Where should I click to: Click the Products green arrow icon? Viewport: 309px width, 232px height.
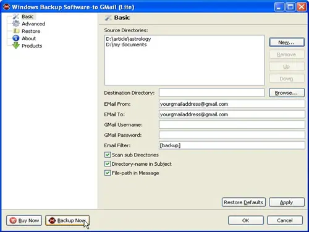pyautogui.click(x=16, y=46)
